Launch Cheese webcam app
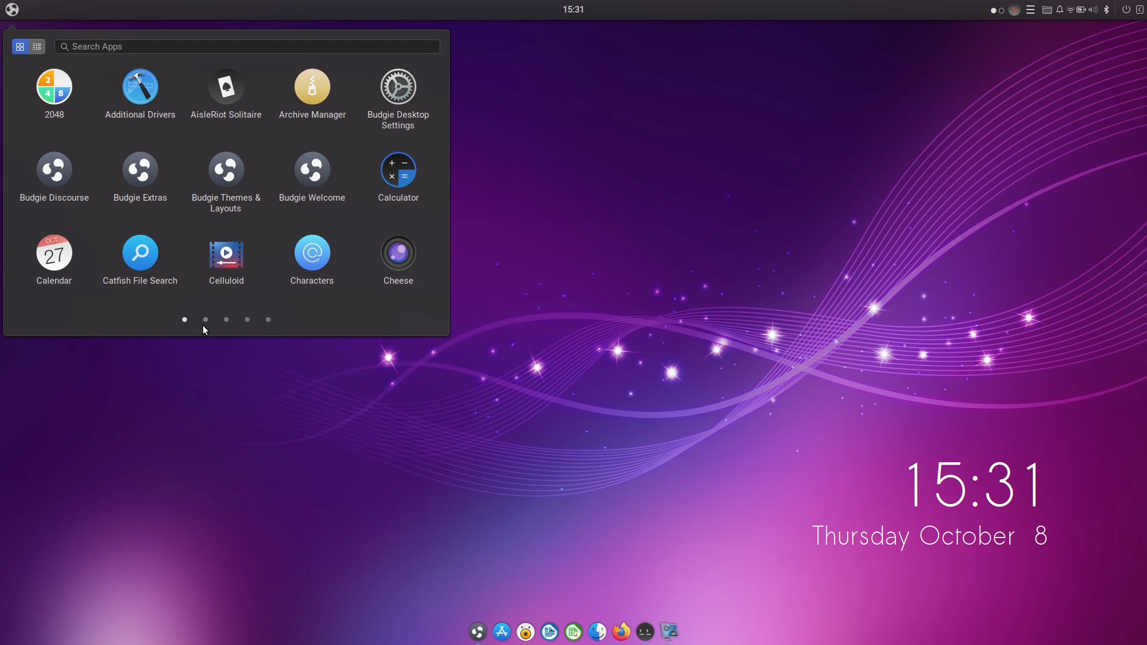This screenshot has width=1147, height=645. (398, 261)
